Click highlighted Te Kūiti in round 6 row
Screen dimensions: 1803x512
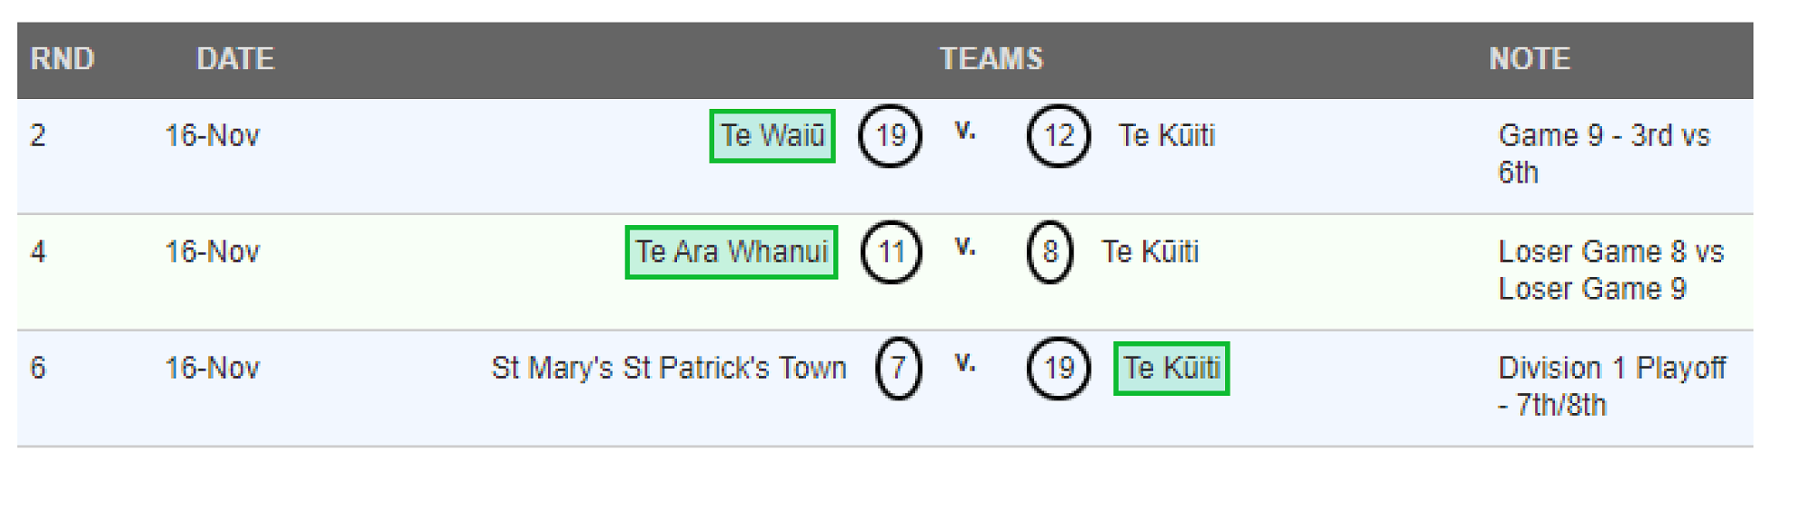1171,368
